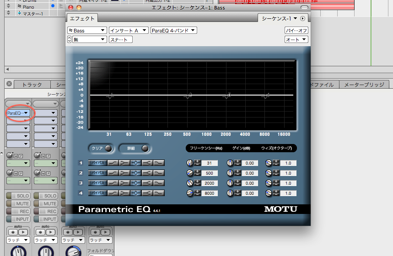Mute the second mixer channel strip

(46, 203)
